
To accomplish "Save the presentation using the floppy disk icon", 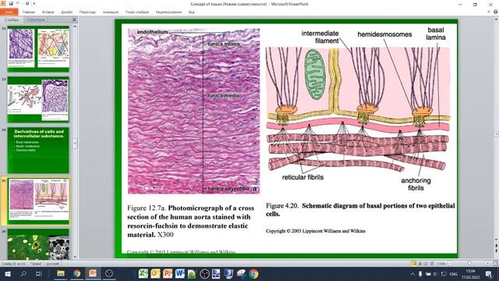I will (x=11, y=3).
